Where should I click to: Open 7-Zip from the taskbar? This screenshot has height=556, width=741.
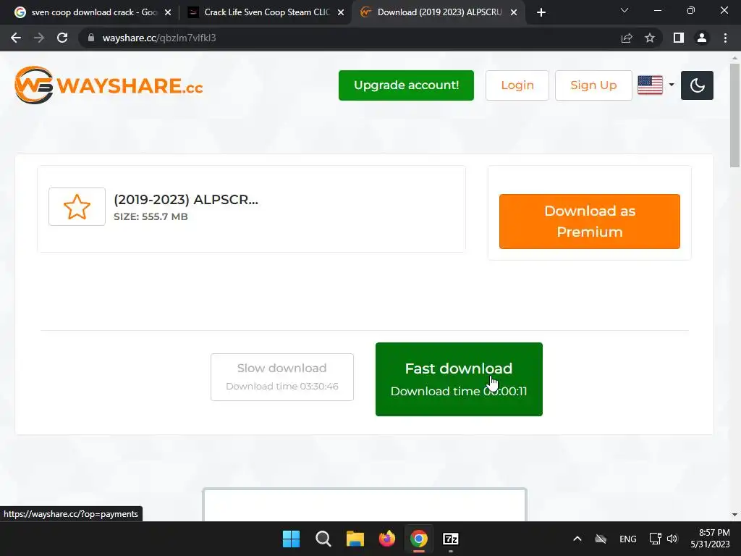(x=451, y=539)
